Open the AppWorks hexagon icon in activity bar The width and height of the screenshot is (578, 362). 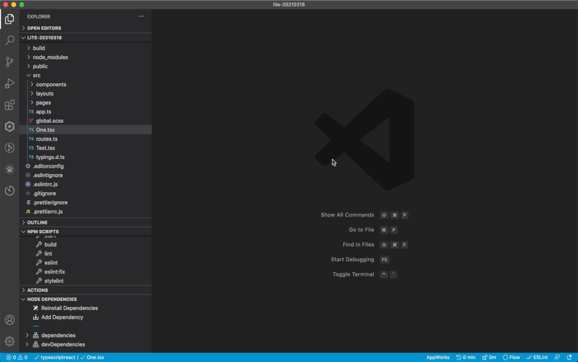(10, 126)
